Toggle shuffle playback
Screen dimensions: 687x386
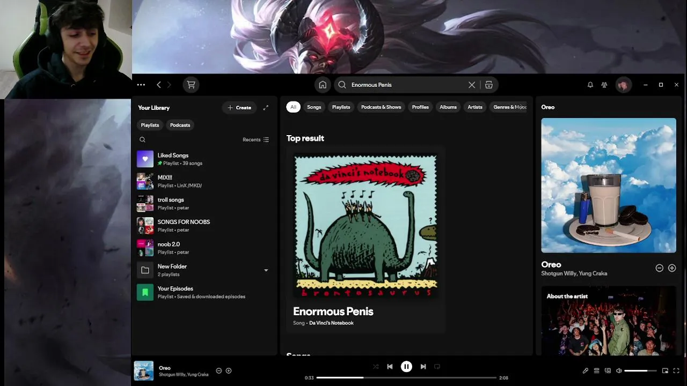[376, 367]
